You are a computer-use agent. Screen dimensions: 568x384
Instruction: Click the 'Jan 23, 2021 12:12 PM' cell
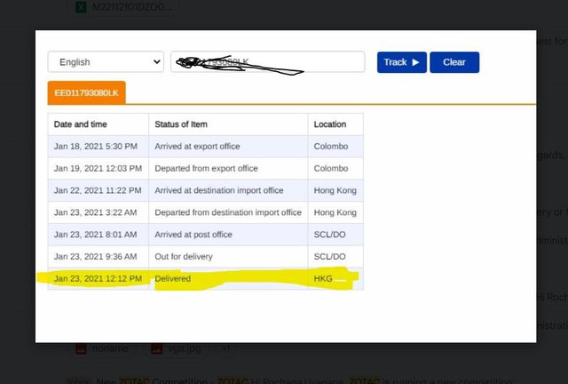tap(98, 279)
